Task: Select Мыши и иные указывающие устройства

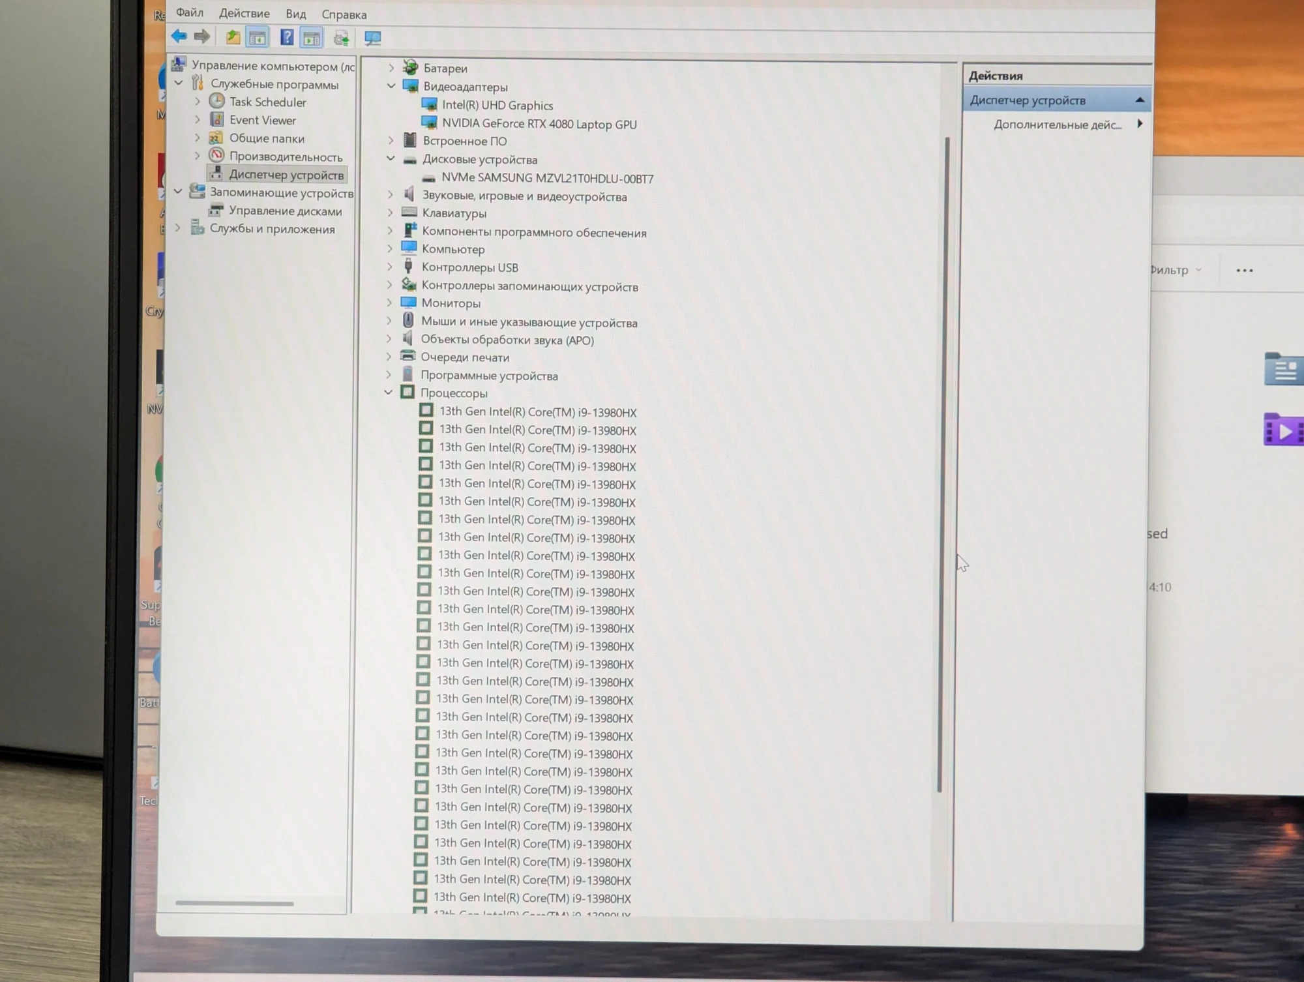Action: [x=529, y=323]
